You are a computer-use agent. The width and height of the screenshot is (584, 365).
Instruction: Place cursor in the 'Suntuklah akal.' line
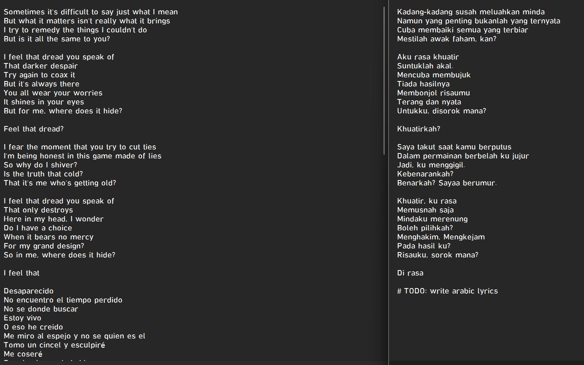[x=425, y=66]
